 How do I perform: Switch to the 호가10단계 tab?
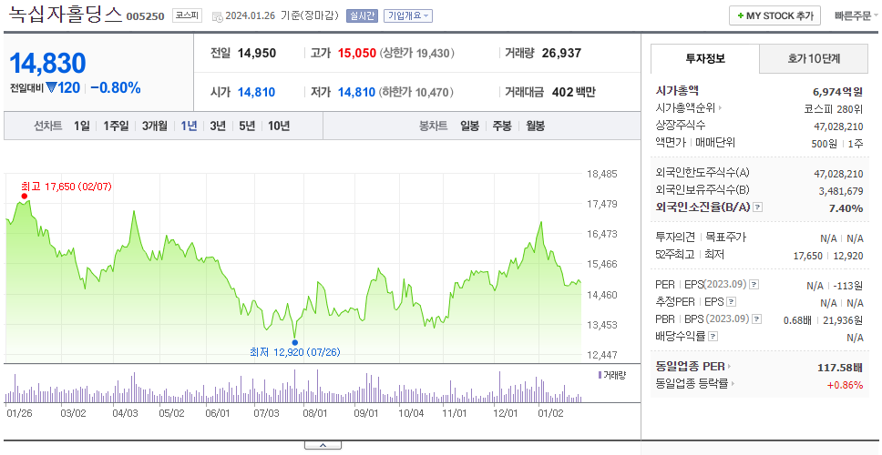point(814,58)
